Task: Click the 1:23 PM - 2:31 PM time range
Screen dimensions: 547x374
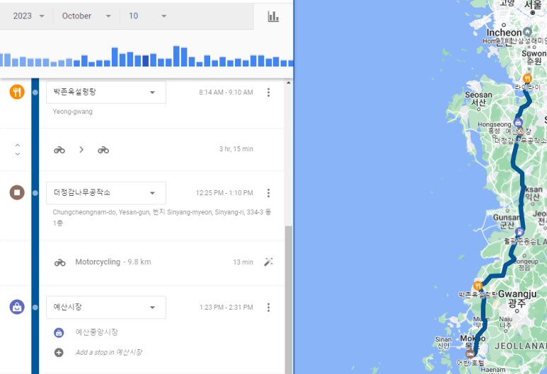Action: pos(226,307)
